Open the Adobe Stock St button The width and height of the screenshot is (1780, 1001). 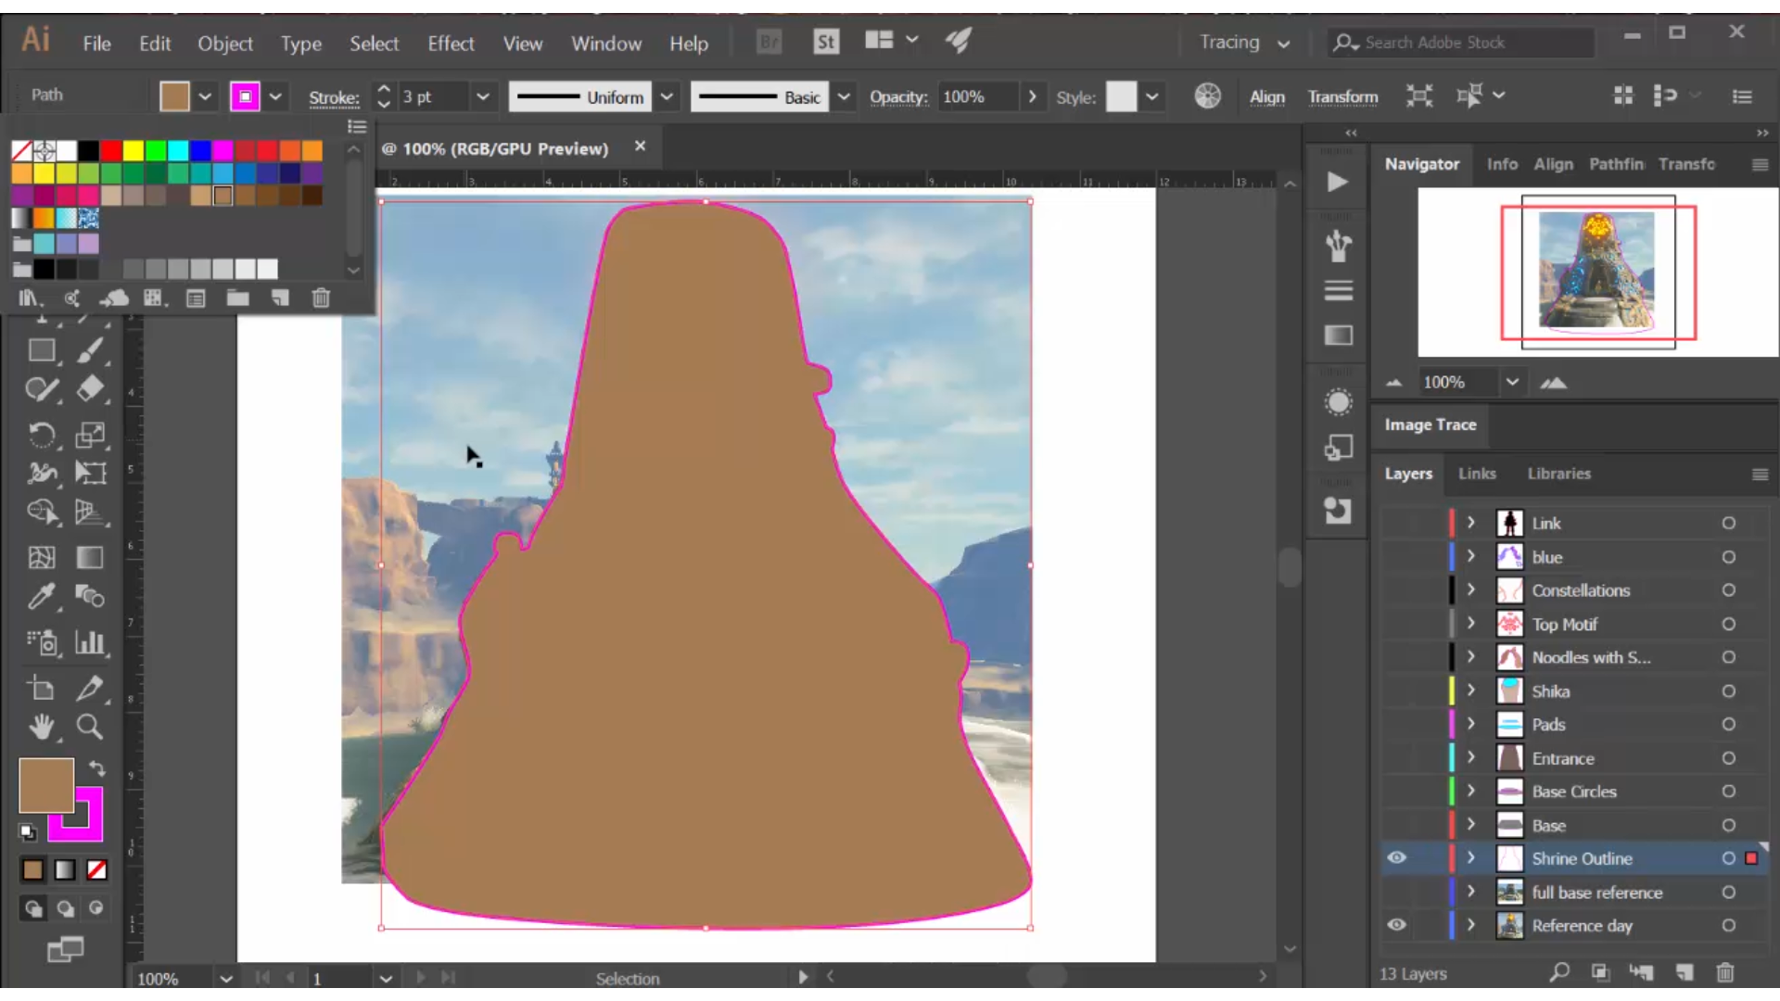point(826,42)
